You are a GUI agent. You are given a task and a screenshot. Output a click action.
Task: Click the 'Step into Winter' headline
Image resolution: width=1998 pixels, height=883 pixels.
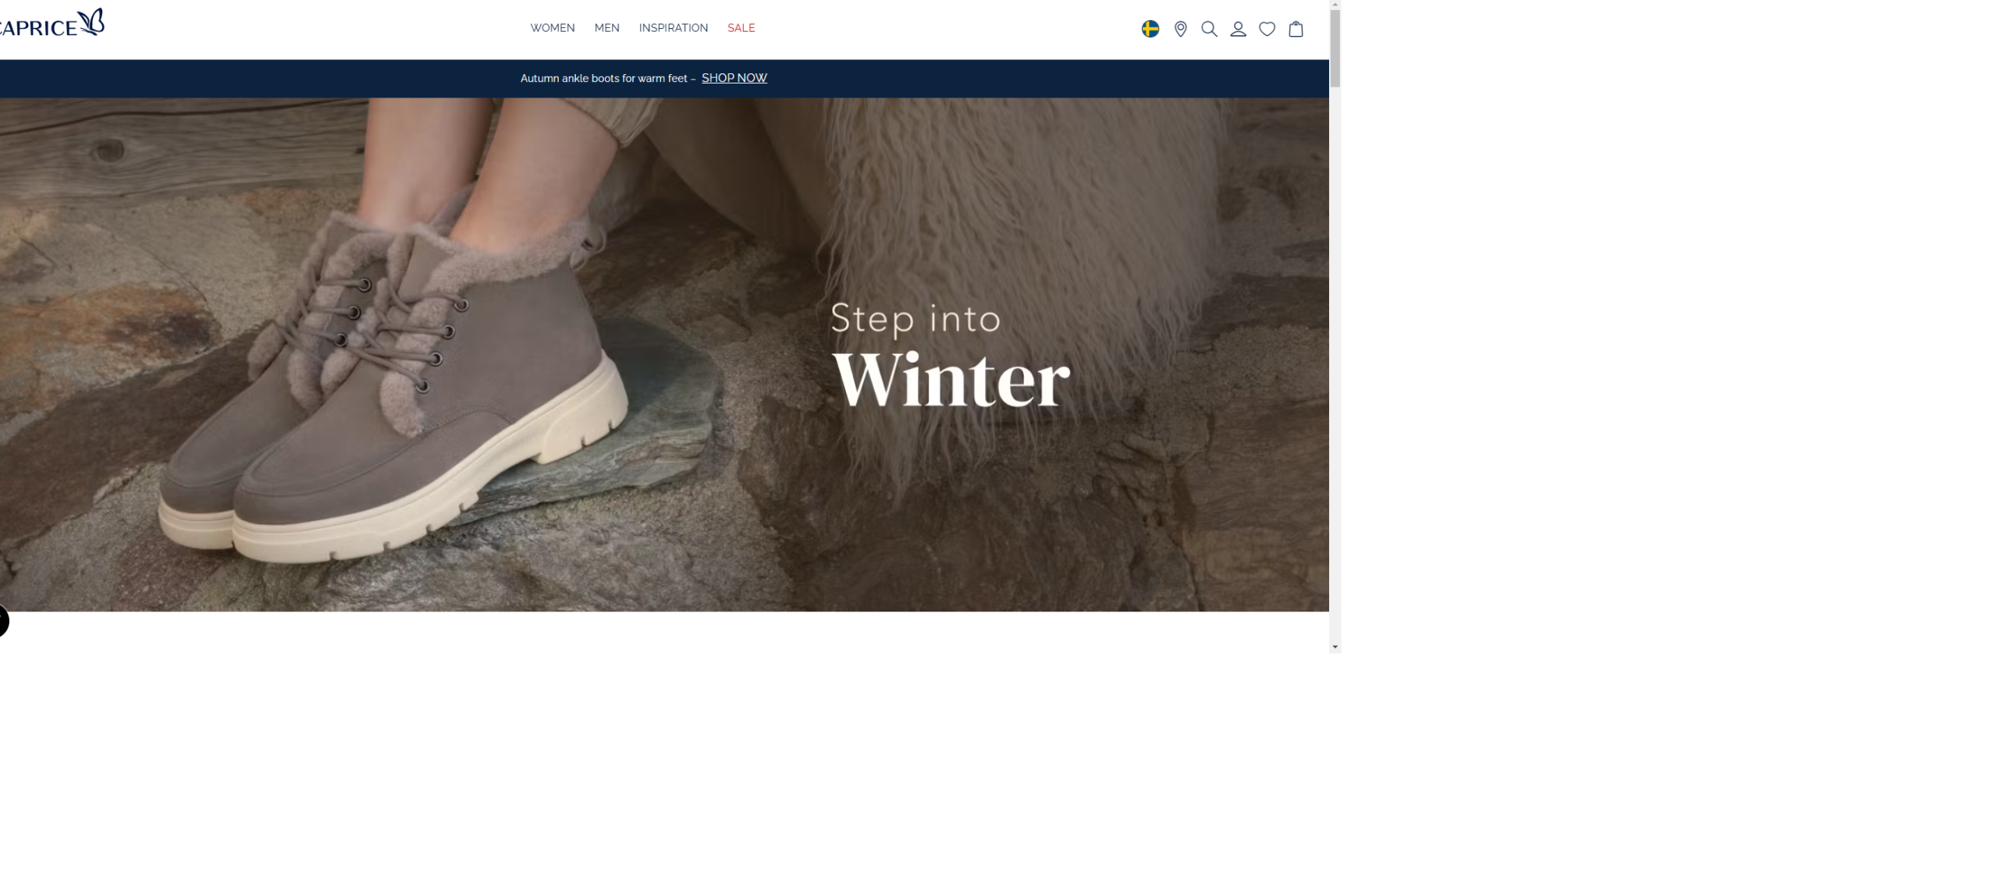pyautogui.click(x=949, y=357)
